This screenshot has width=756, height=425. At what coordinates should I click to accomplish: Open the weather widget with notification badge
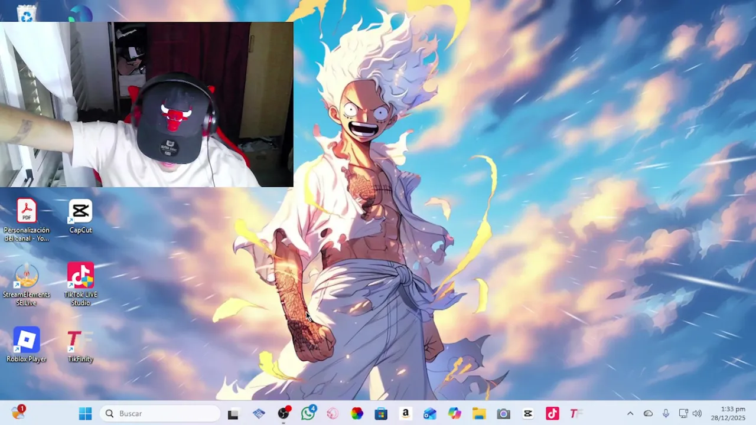click(x=18, y=412)
